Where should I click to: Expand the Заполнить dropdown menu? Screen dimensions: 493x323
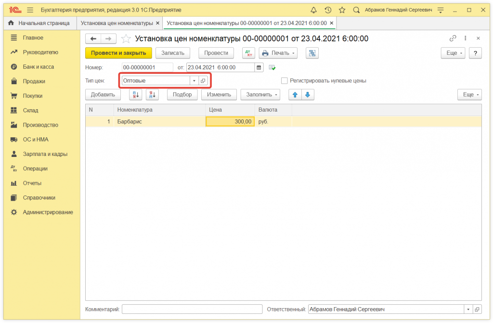tap(260, 95)
